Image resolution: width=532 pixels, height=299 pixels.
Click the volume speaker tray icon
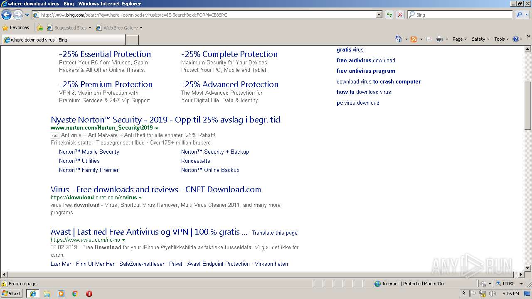coord(493,294)
